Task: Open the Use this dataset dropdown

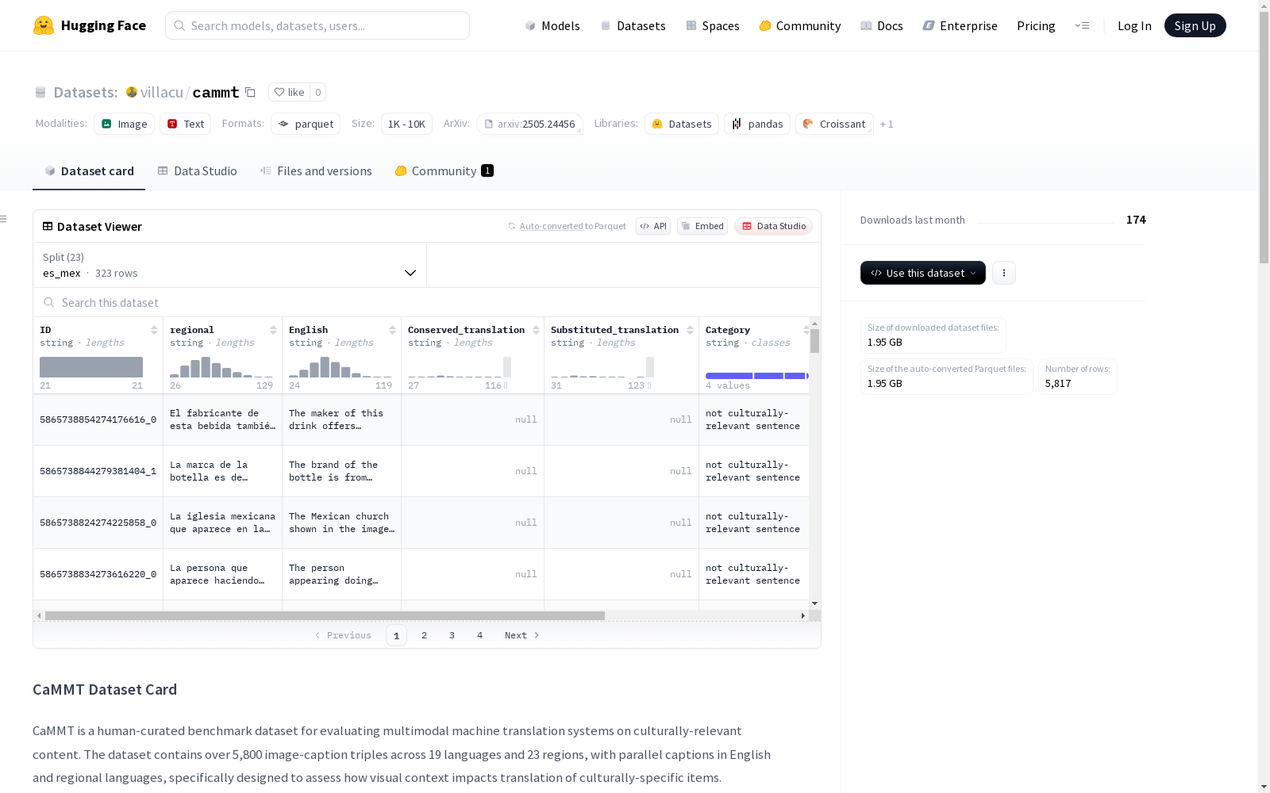Action: click(x=923, y=273)
